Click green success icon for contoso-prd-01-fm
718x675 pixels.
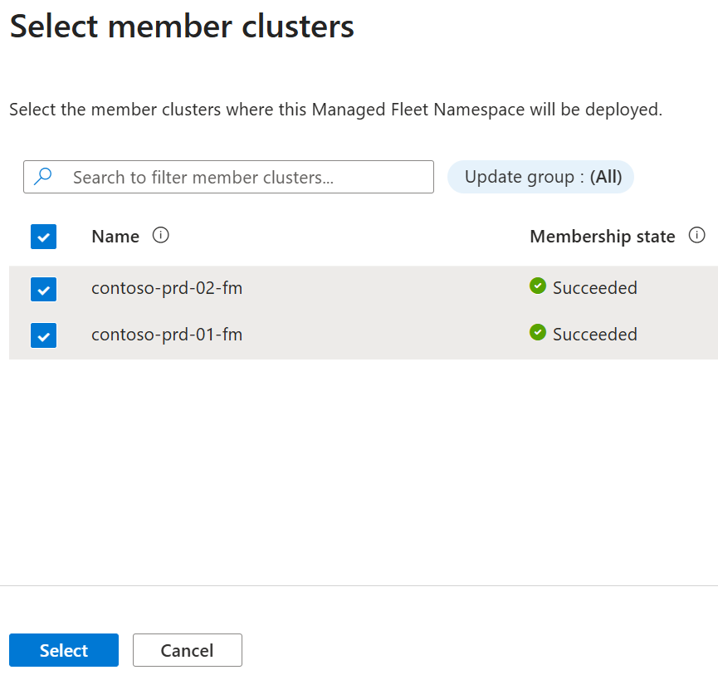pyautogui.click(x=538, y=332)
